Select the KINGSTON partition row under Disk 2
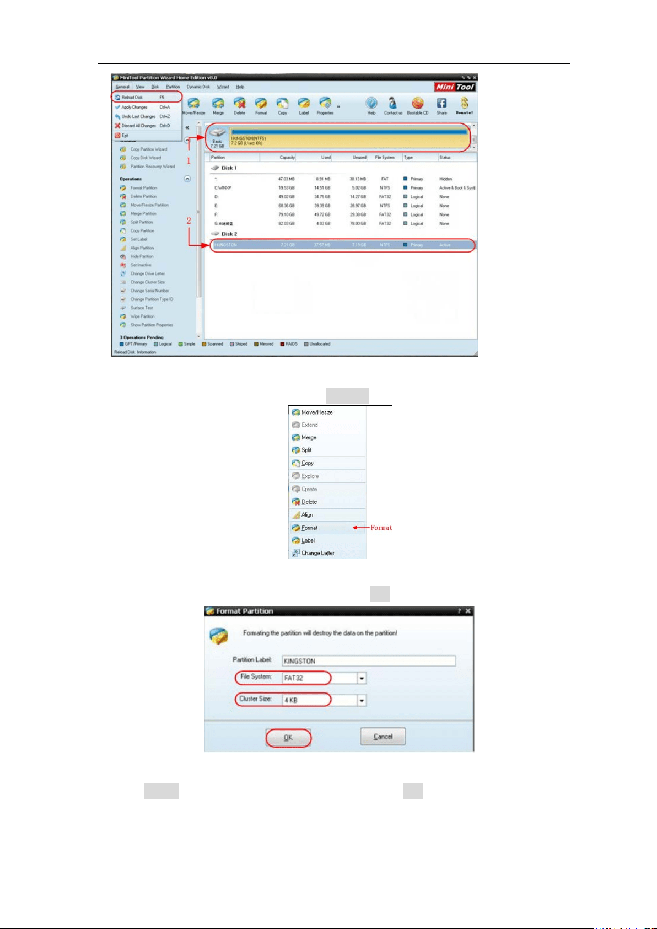The width and height of the screenshot is (657, 929). point(342,245)
